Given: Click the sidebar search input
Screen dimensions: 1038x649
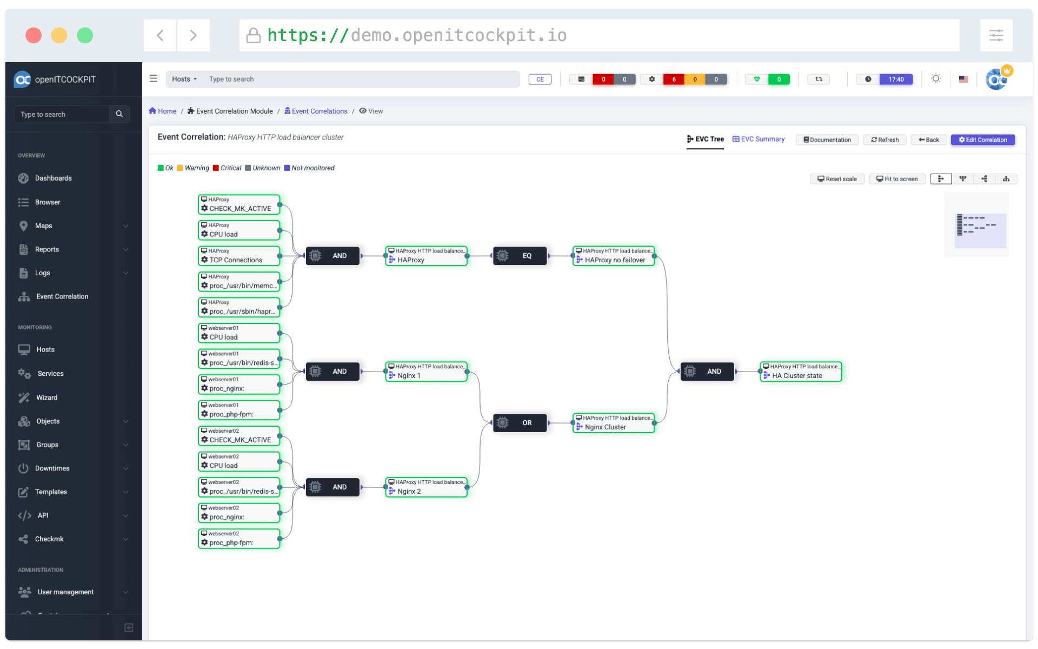Looking at the screenshot, I should click(x=62, y=114).
